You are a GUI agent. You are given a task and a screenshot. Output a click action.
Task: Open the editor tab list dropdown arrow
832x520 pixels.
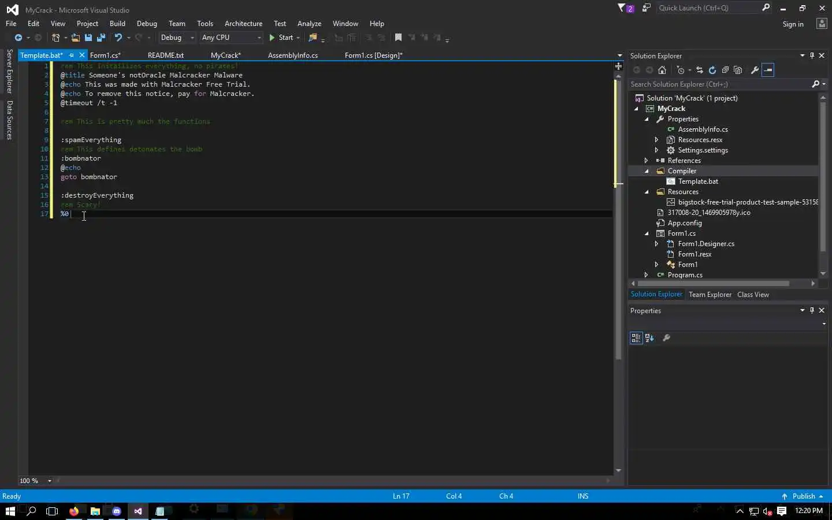tap(620, 56)
